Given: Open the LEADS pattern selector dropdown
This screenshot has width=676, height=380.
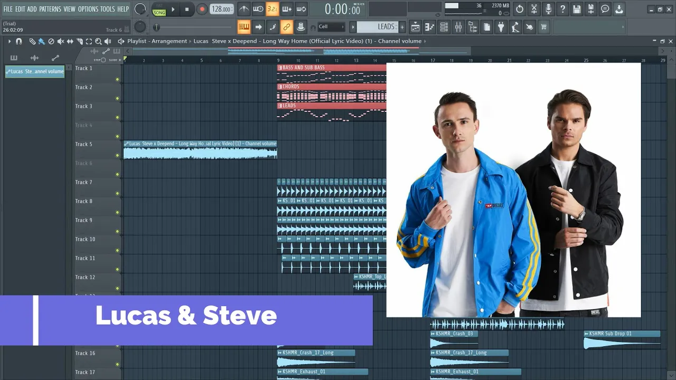Looking at the screenshot, I should click(x=378, y=27).
